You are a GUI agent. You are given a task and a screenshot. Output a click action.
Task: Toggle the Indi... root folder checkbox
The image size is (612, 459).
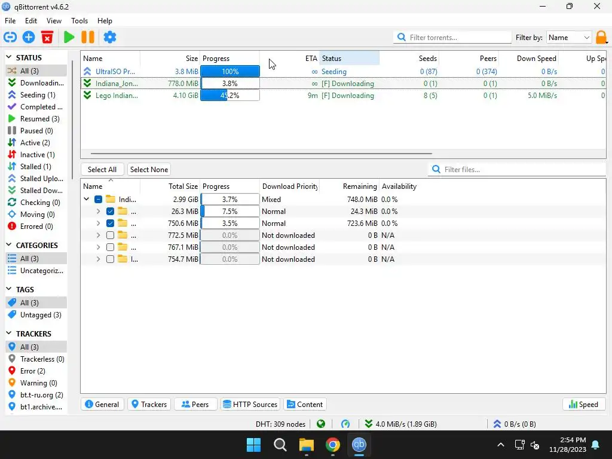[99, 200]
